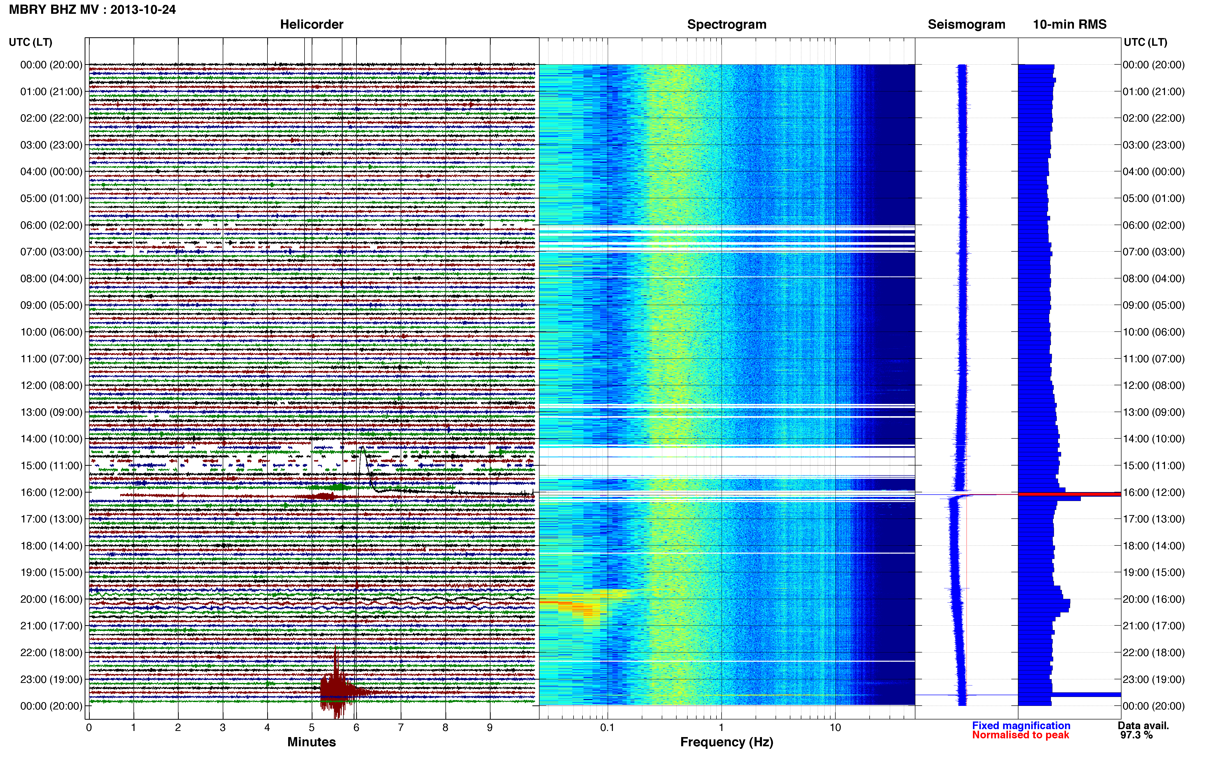Image resolution: width=1212 pixels, height=757 pixels.
Task: Click the 'UTC (LT)' label on right axis
Action: coord(1145,42)
